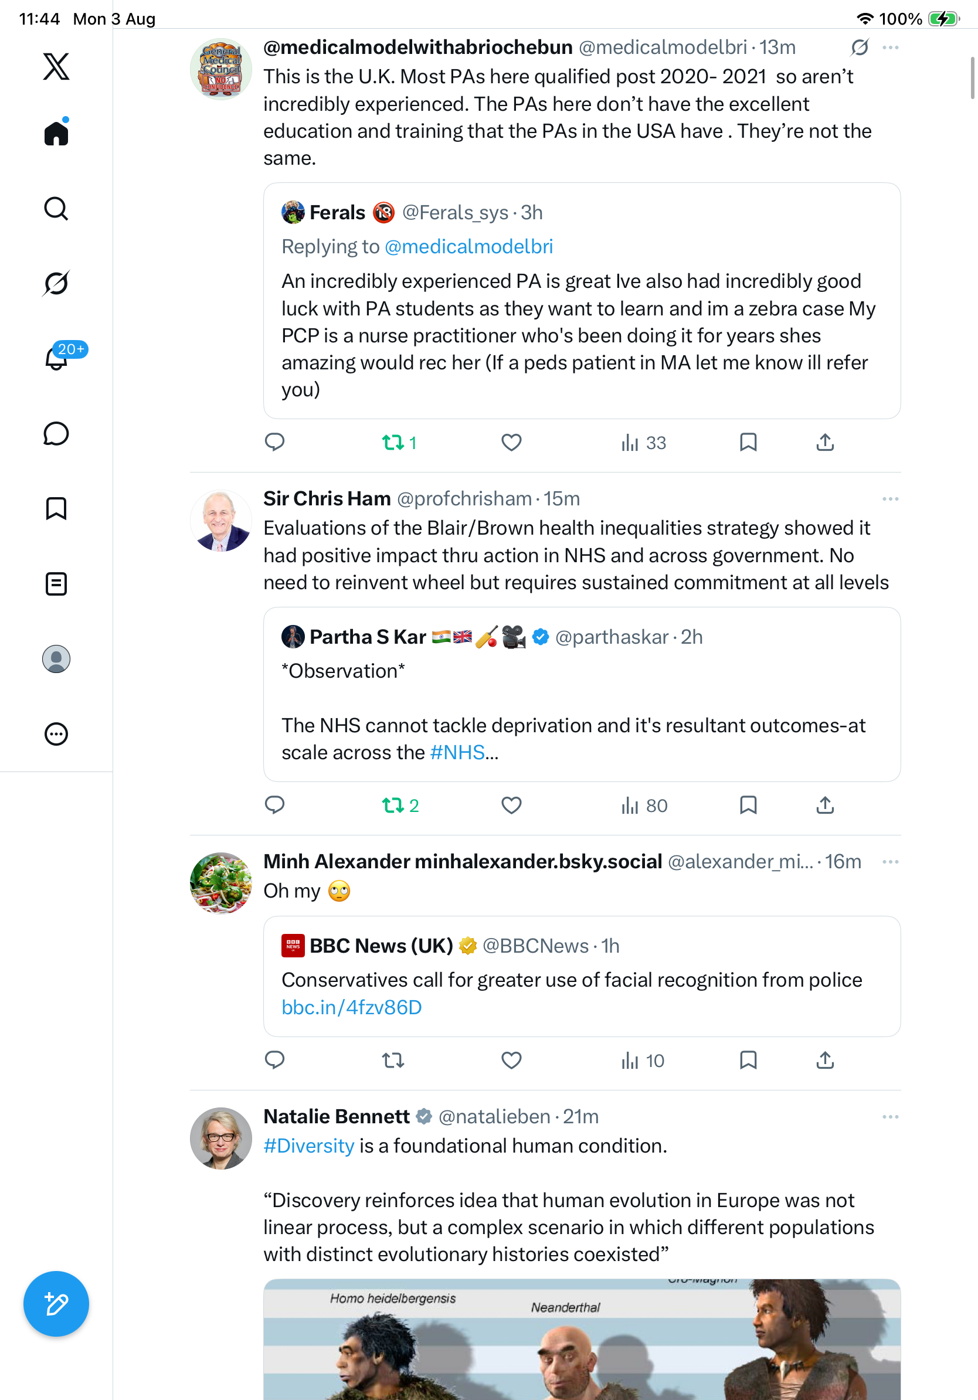The image size is (978, 1400).
Task: Expand the sidebar More menu
Action: tap(56, 734)
